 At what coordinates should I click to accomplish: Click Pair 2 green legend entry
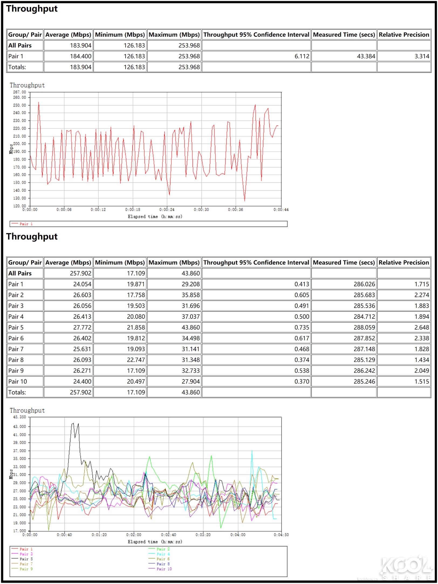159,549
